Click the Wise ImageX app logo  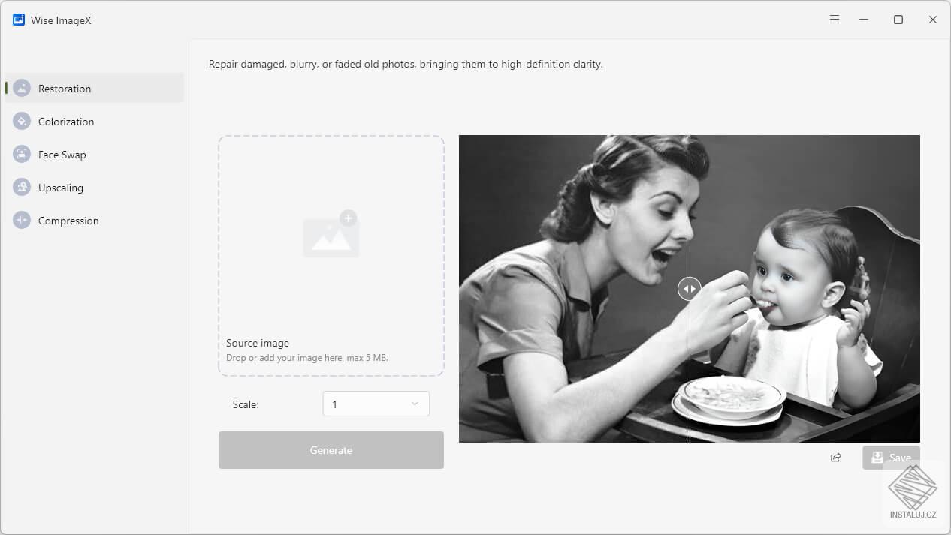(x=19, y=20)
